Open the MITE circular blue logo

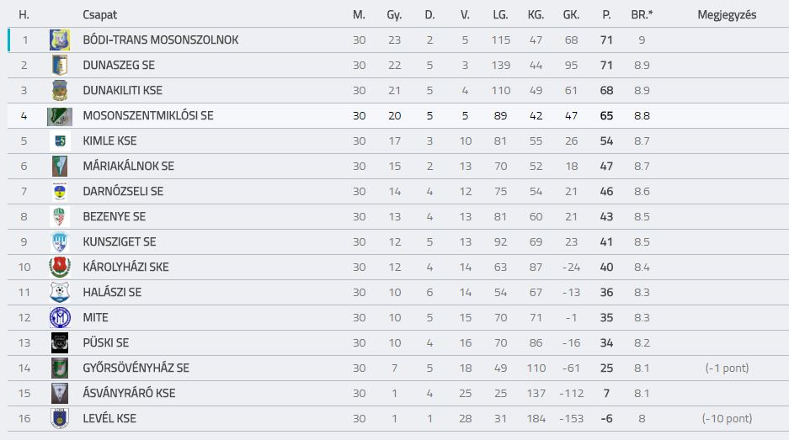[x=60, y=318]
